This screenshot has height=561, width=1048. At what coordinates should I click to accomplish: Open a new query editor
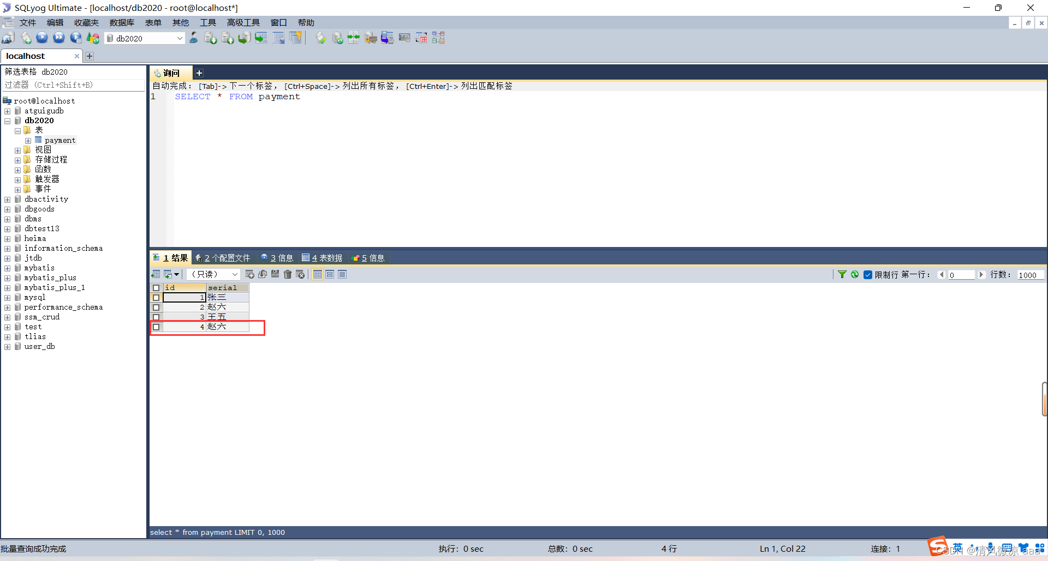click(26, 38)
